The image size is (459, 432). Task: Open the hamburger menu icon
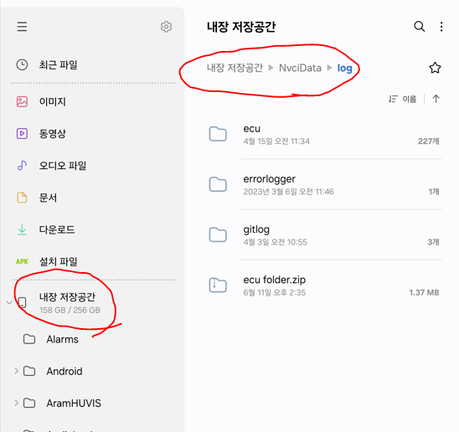pyautogui.click(x=22, y=27)
